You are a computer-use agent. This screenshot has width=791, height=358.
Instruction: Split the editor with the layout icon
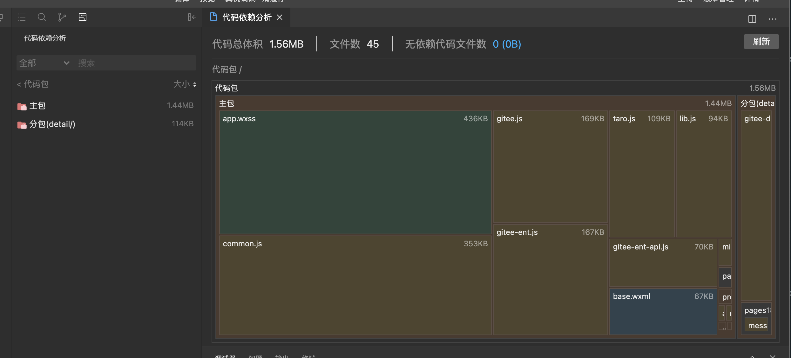(752, 19)
